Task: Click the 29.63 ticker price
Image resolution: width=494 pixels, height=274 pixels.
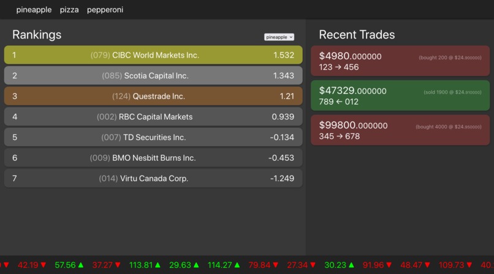Action: [x=180, y=265]
